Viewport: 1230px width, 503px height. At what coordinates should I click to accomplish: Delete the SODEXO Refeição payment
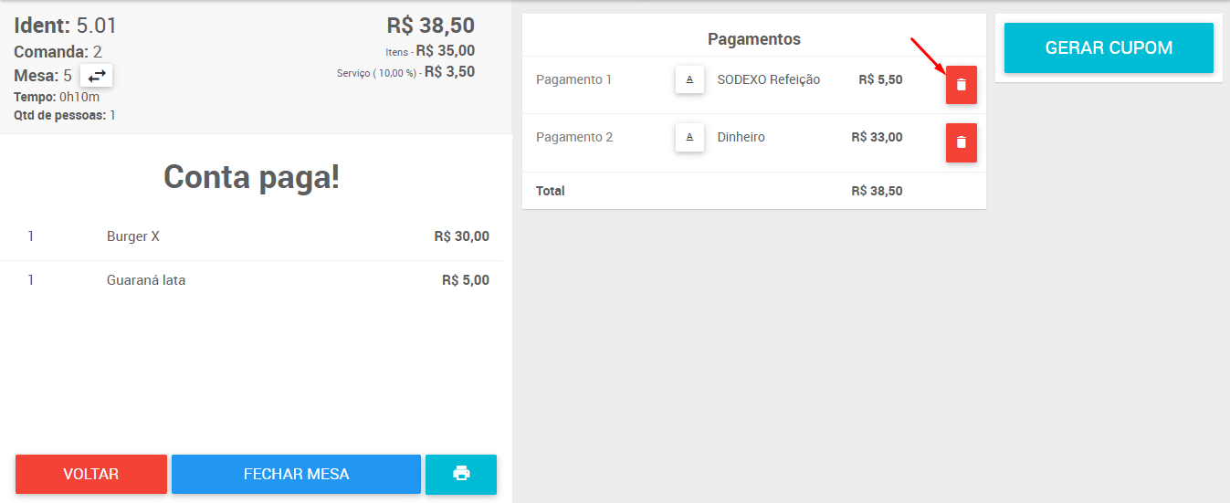click(961, 85)
